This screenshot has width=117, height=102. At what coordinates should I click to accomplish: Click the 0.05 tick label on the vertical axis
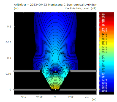pos(8,74)
